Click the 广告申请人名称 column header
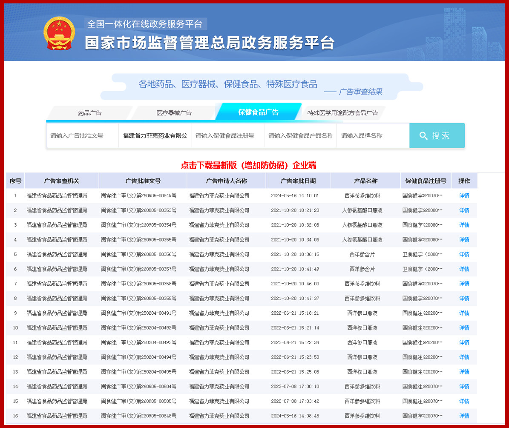Screen dimensions: 509x428 [226, 181]
